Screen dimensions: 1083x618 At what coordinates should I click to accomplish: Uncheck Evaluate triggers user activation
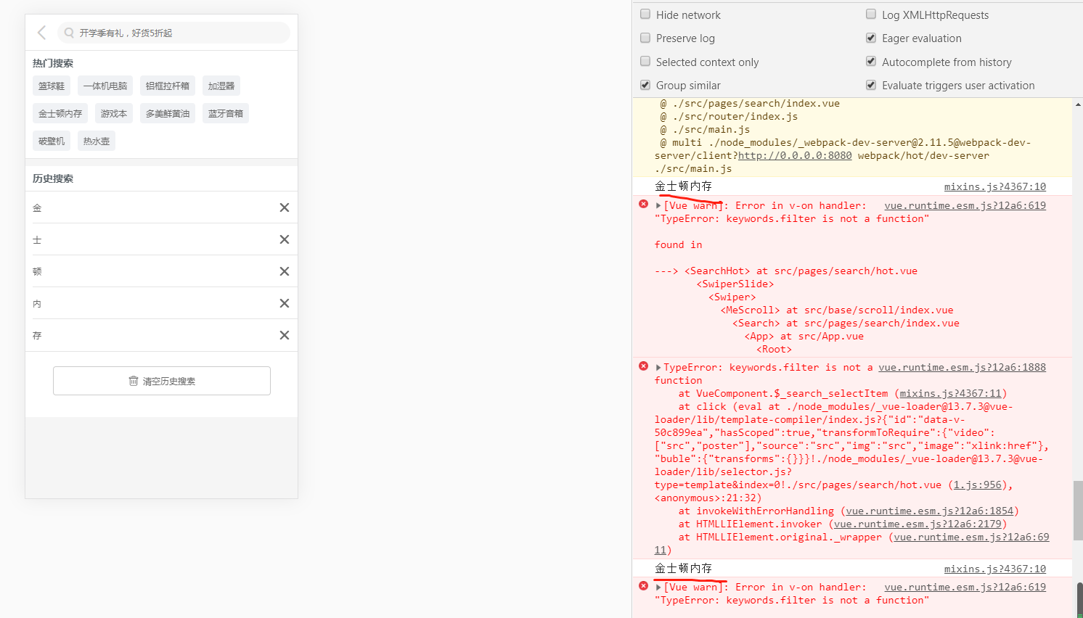coord(871,85)
